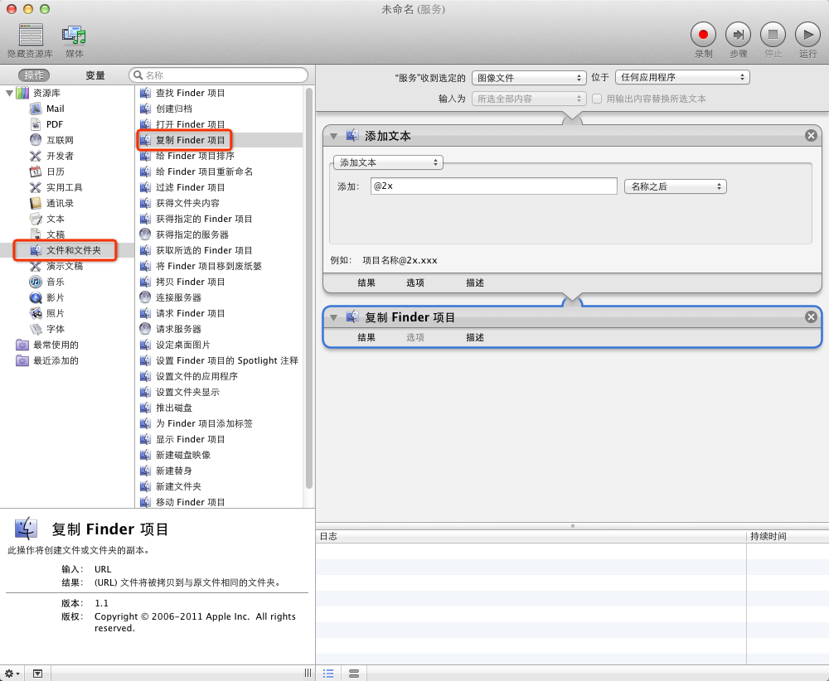The width and height of the screenshot is (829, 681).
Task: Click the 添加 text field containing @2x
Action: 494,186
